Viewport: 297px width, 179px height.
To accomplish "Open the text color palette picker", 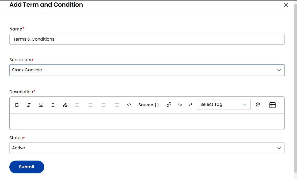I will point(258,105).
